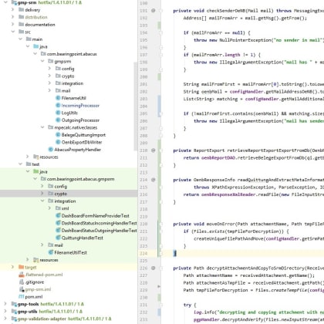This screenshot has height=324, width=324.
Task: Click gutter marker at line 214
Action: tap(154, 180)
